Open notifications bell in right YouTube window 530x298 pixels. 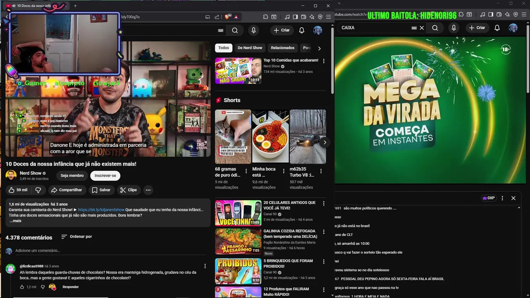click(x=497, y=28)
